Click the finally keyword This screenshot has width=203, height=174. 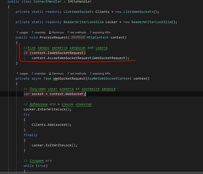point(31,135)
